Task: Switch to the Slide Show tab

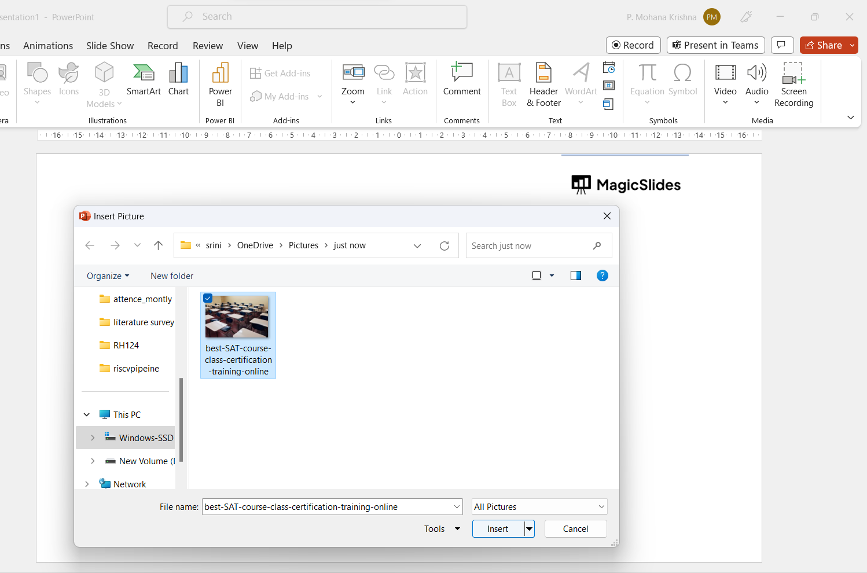Action: pos(110,46)
